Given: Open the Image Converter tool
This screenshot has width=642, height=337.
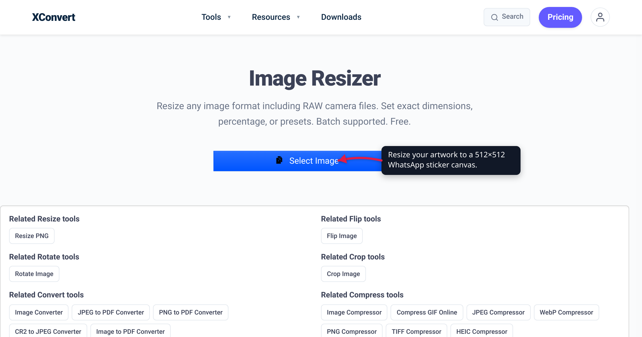Looking at the screenshot, I should pos(39,312).
